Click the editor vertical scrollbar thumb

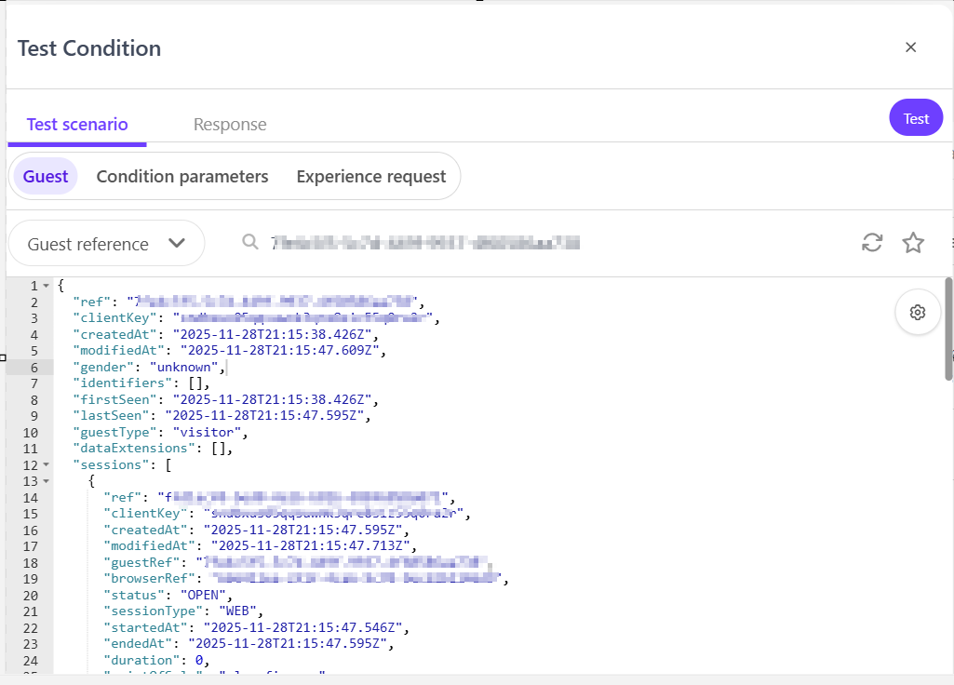click(948, 328)
